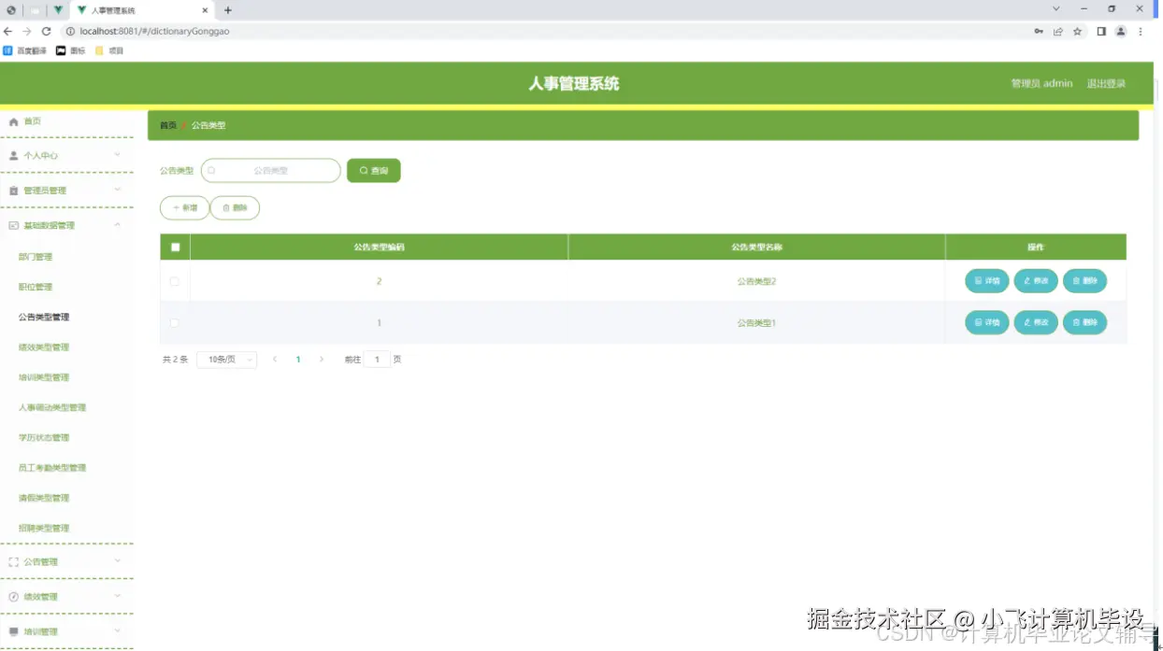Click the compass icon beside 绩效管理
1163x651 pixels.
click(x=13, y=597)
